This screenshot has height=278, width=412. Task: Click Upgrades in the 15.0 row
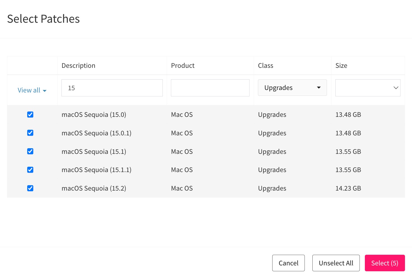coord(272,115)
